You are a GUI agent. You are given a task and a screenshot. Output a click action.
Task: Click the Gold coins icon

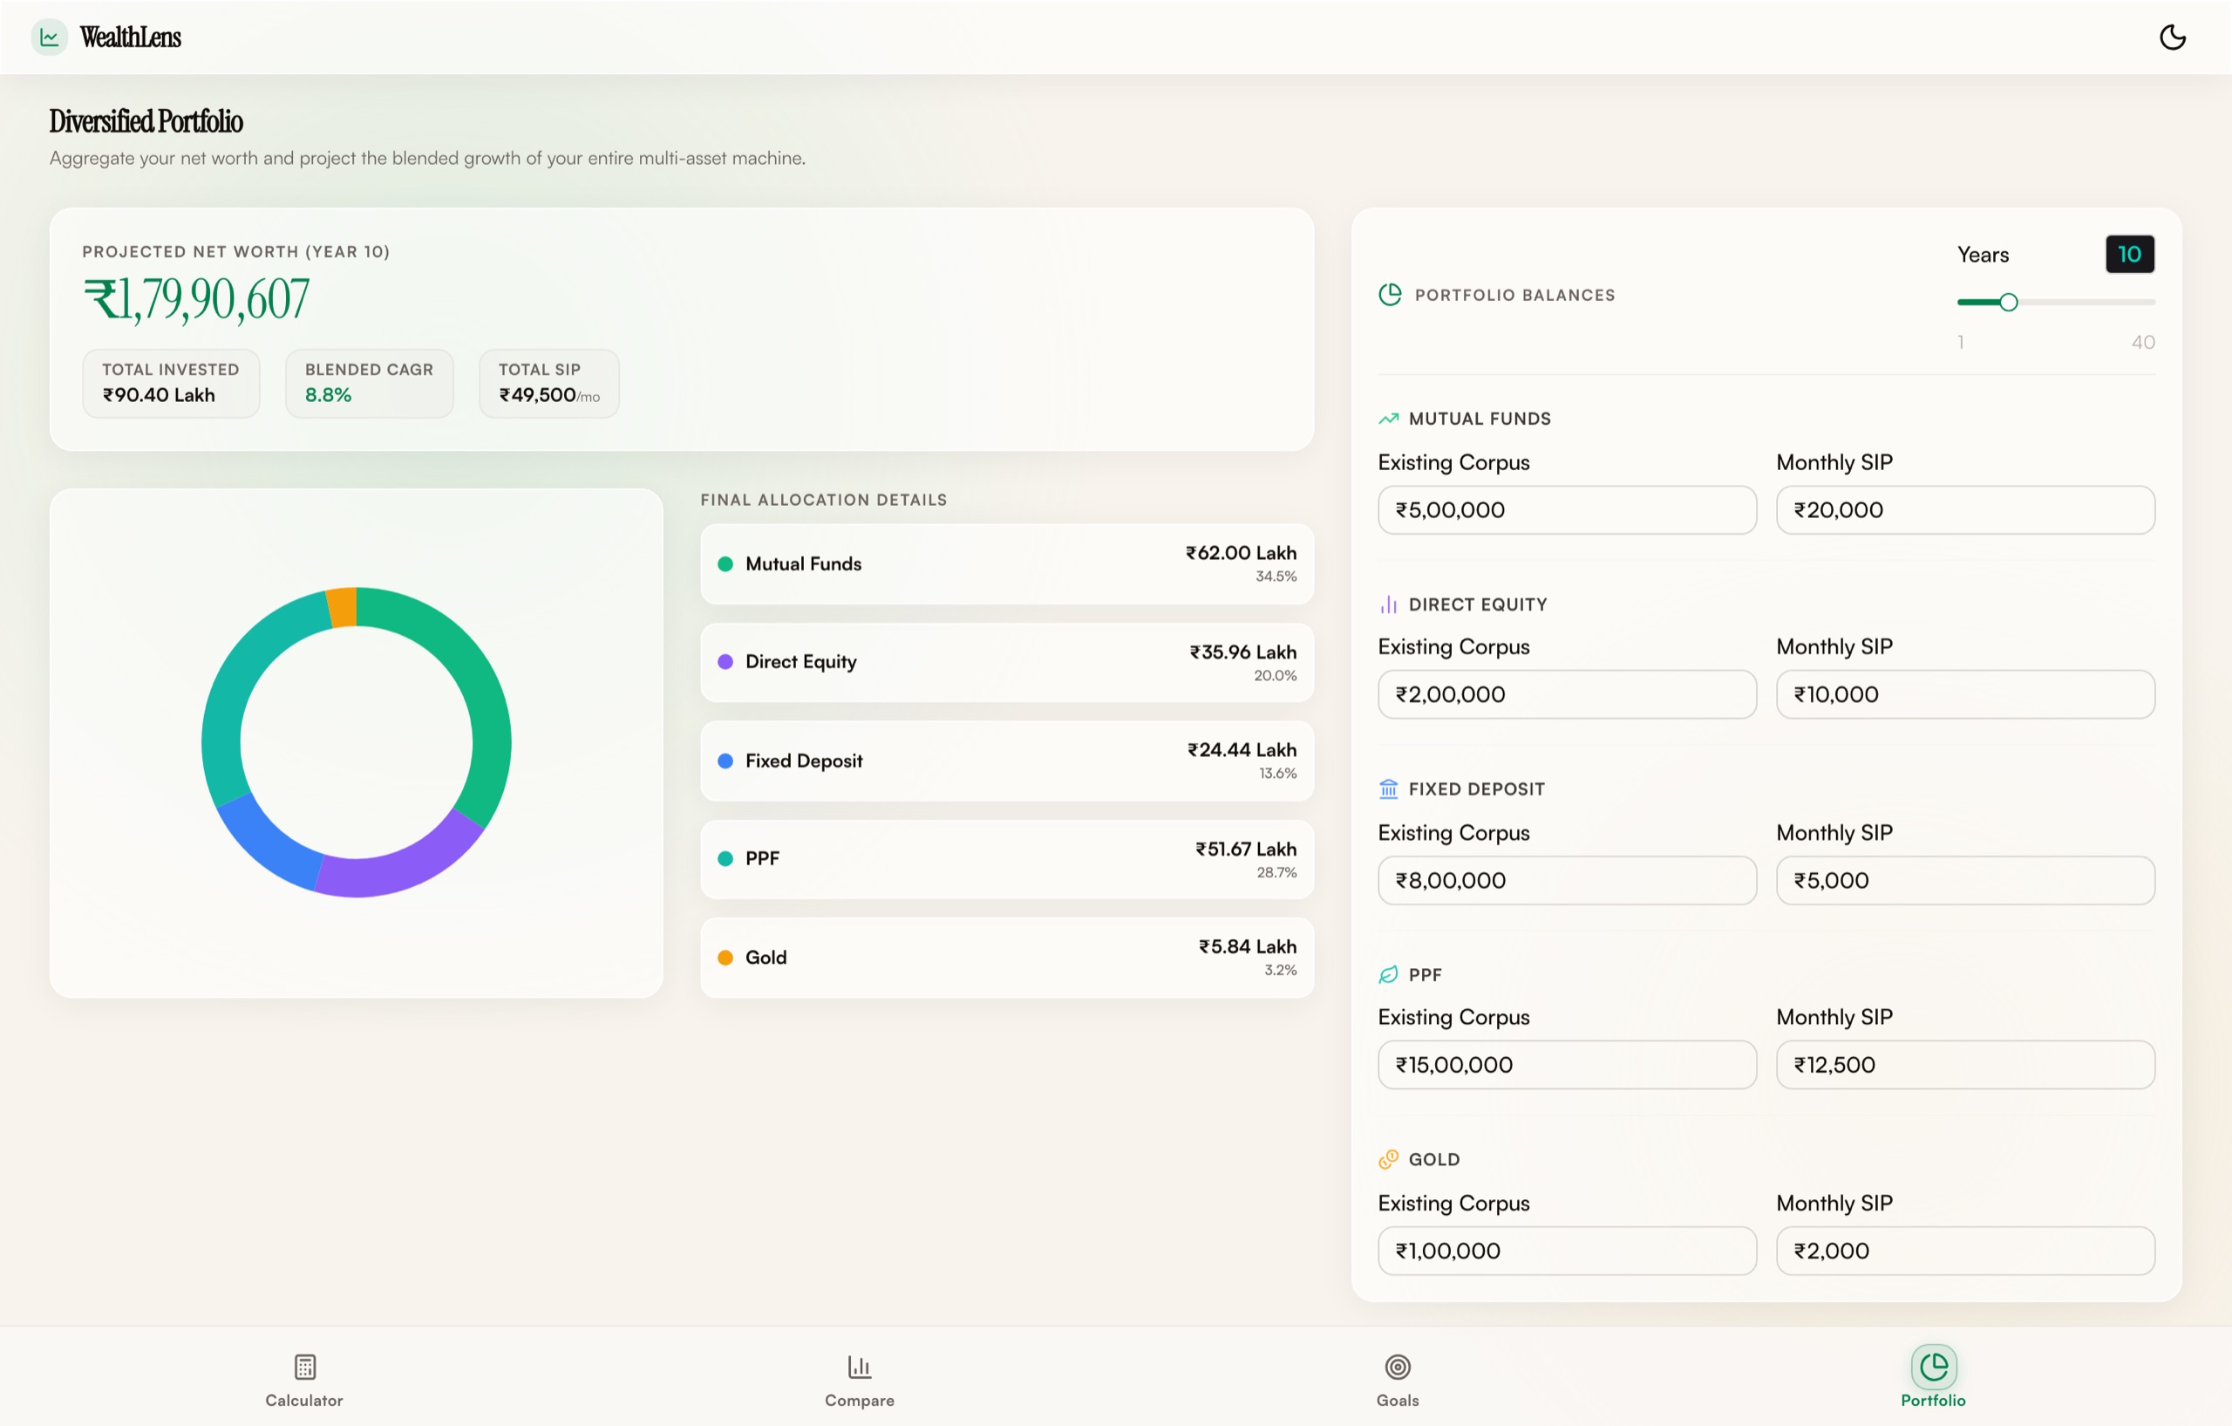(x=1387, y=1159)
